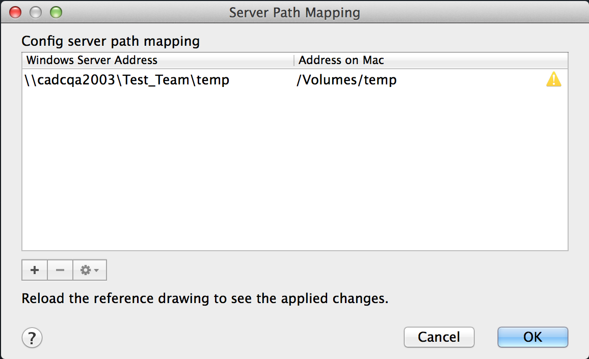Confirm the mapping with OK

point(532,337)
